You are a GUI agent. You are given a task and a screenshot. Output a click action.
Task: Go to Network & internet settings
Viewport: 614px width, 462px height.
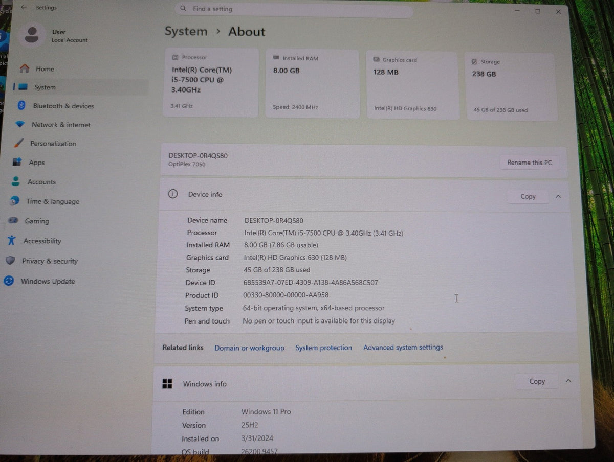click(61, 124)
